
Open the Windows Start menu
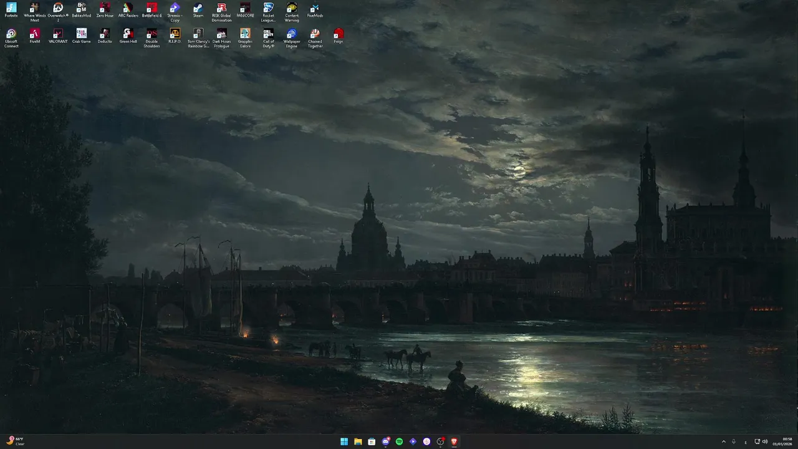[344, 442]
